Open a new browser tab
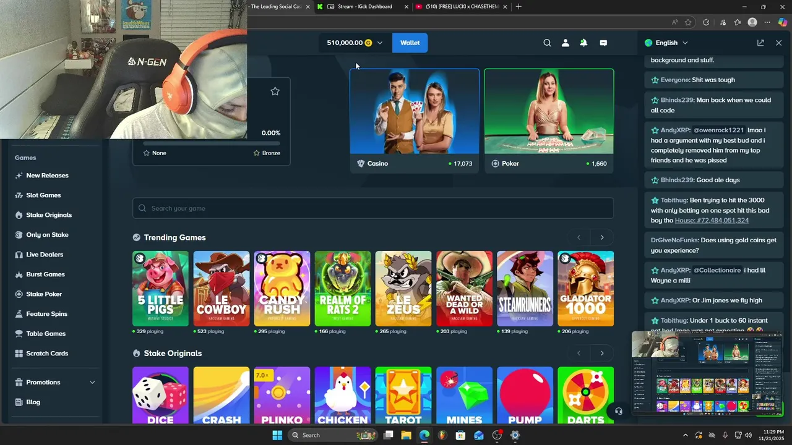 tap(519, 7)
